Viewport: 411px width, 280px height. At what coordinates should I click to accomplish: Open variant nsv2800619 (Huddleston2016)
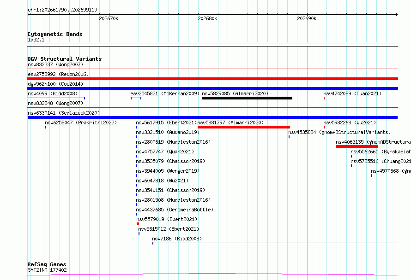173,142
